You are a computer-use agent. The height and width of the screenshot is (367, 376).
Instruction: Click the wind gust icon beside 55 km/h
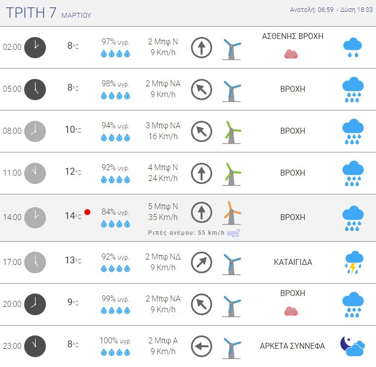[233, 233]
